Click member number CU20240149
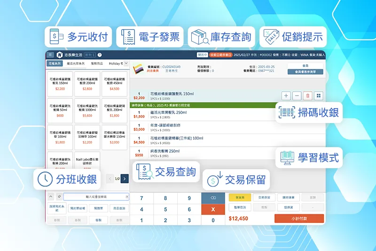The width and height of the screenshot is (376, 251). pos(172,67)
